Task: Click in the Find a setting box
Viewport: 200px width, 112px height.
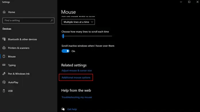Action: (28, 20)
